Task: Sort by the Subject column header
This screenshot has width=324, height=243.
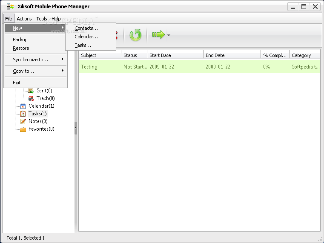Action: pos(100,55)
